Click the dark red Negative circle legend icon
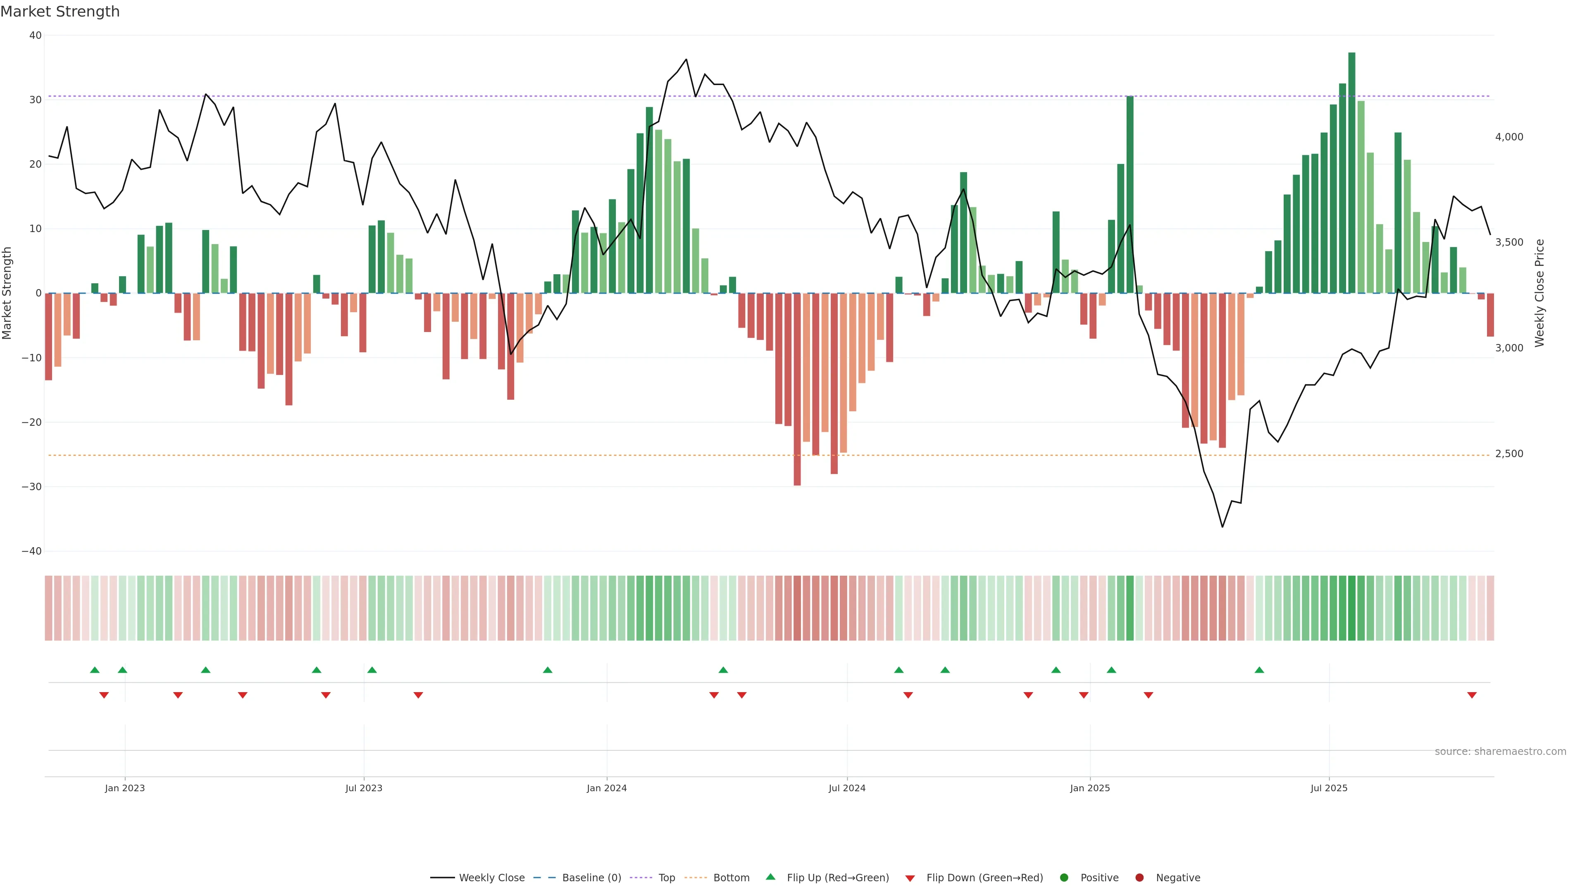The image size is (1587, 892). (1139, 878)
